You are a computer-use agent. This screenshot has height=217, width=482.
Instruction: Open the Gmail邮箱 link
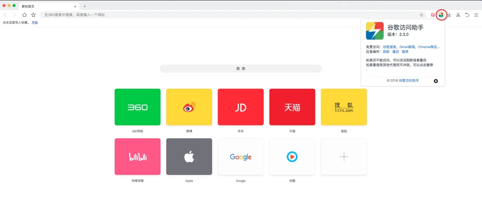point(407,47)
